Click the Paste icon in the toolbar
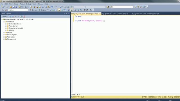 point(48,7)
